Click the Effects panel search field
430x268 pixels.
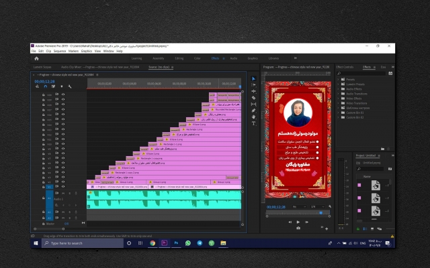361,73
